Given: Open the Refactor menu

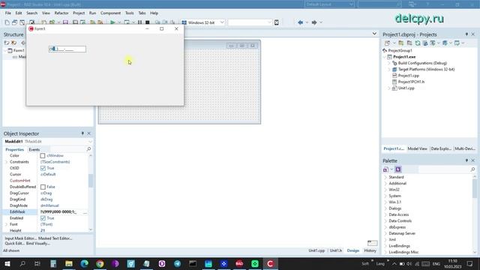Looking at the screenshot, I should point(61,13).
